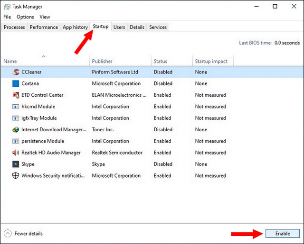Viewport: 304px width, 244px height.
Task: Select the Startup tab
Action: point(101,27)
